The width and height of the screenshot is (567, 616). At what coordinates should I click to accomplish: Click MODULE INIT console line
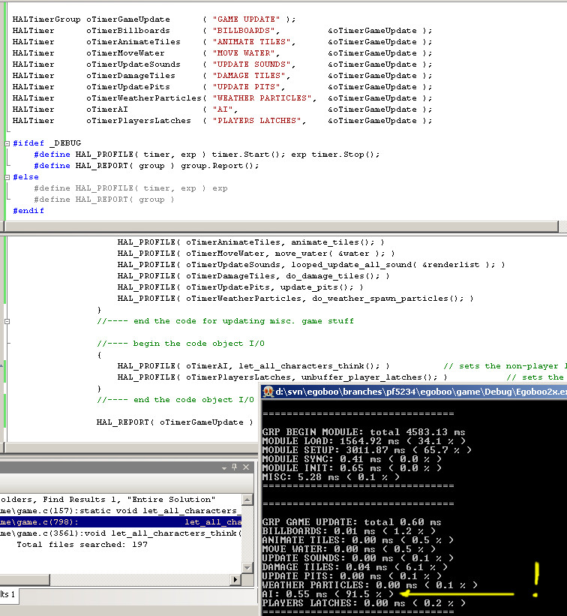click(352, 468)
